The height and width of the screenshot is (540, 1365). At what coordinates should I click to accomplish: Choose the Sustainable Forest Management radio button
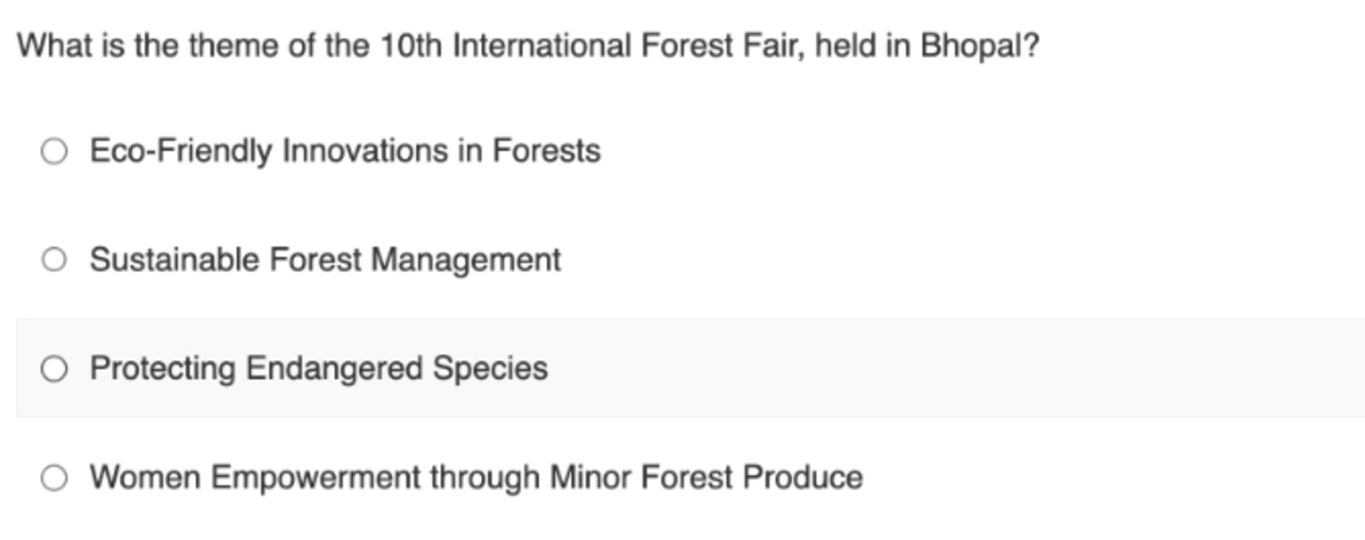click(54, 259)
